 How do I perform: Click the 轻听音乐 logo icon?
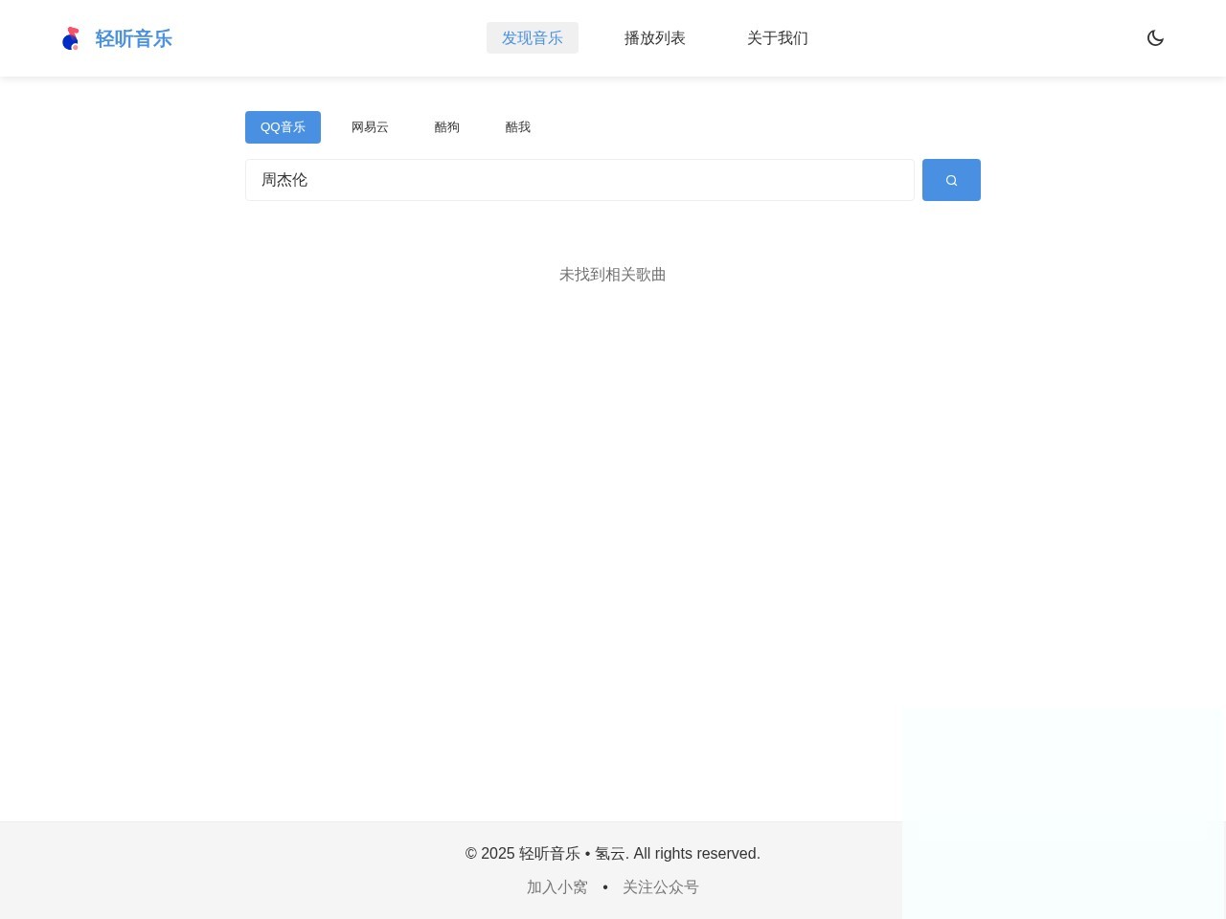[70, 38]
